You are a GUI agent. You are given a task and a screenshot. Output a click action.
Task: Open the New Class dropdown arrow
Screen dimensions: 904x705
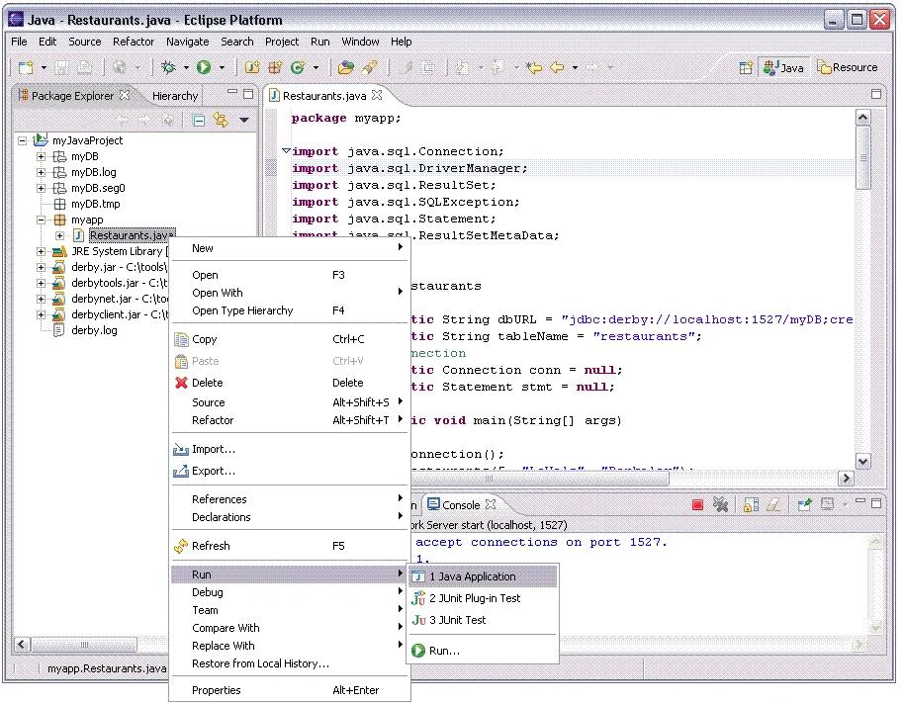tap(316, 67)
